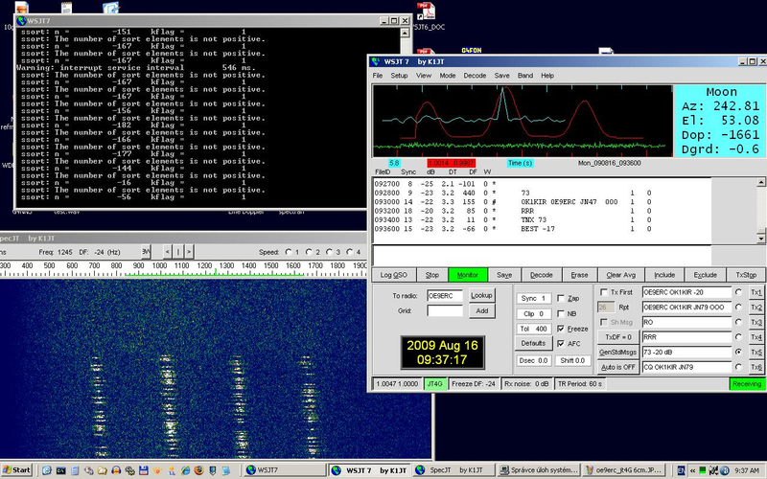
Task: Click the Sync 1 control
Action: pyautogui.click(x=534, y=298)
